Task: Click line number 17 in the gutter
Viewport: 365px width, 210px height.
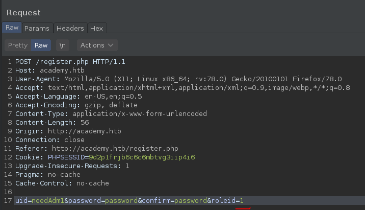Action: pyautogui.click(x=9, y=201)
